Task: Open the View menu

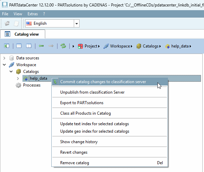Action: 18,14
